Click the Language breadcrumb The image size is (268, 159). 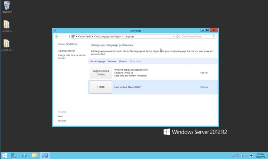point(129,36)
